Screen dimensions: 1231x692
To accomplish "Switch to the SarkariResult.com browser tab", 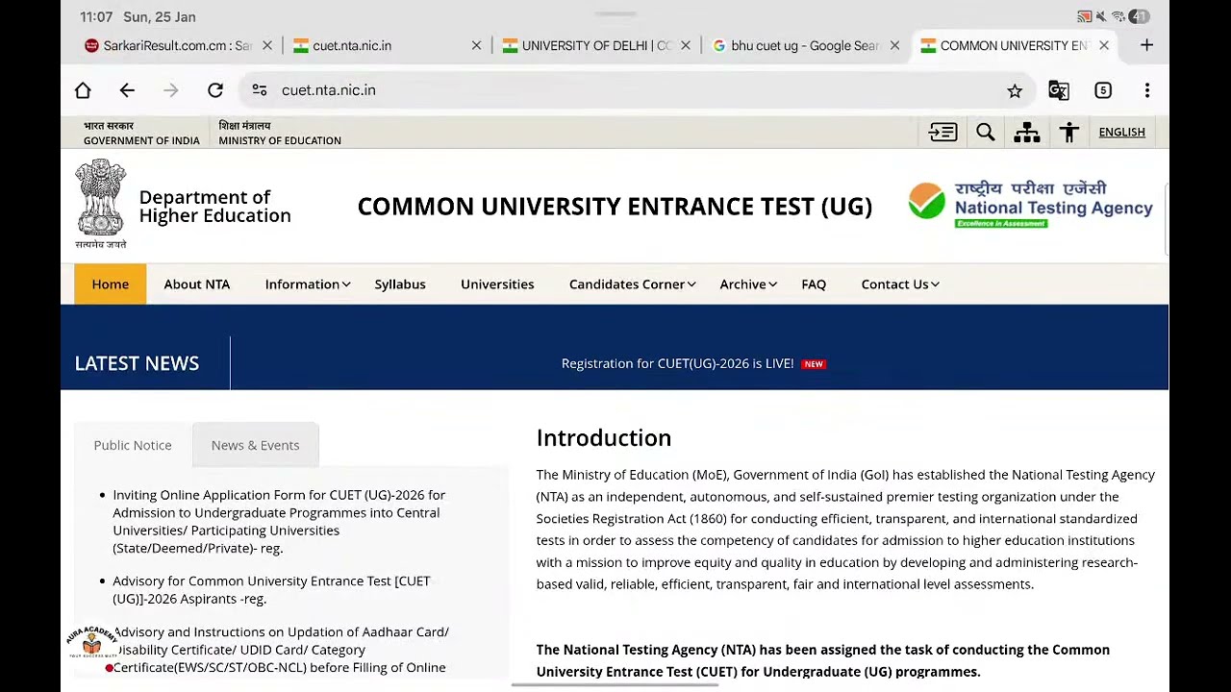I will point(168,45).
